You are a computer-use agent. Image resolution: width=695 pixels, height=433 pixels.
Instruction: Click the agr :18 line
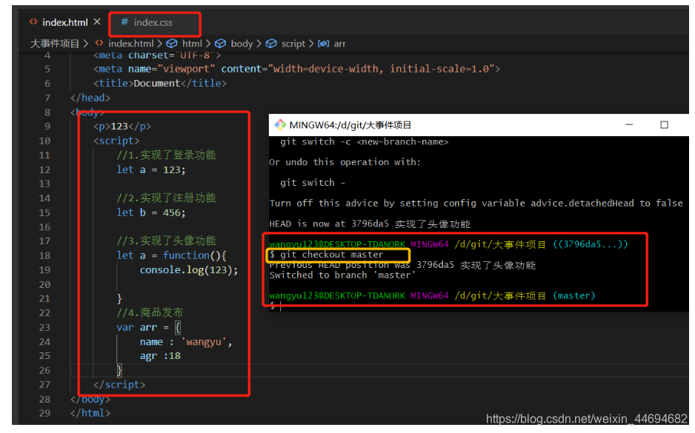tap(160, 356)
